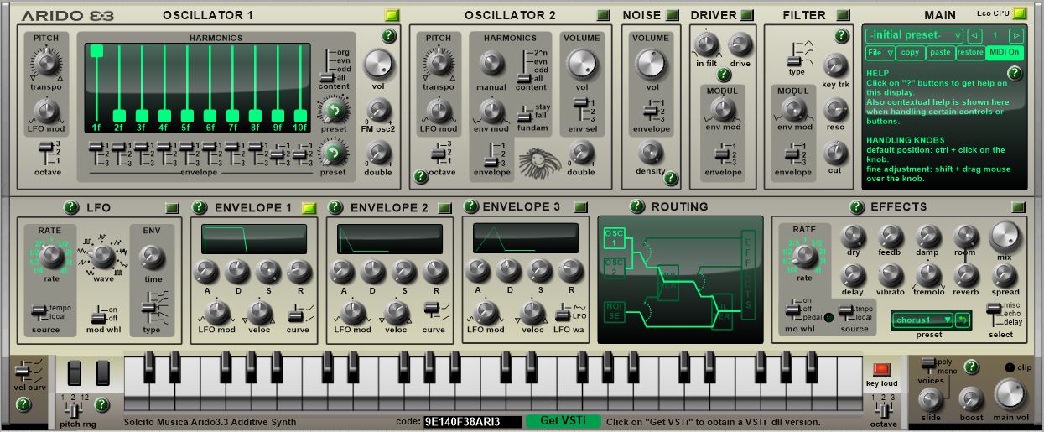Screen dimensions: 1044x432
Task: Open Envelope 2 help question mark
Action: point(335,207)
